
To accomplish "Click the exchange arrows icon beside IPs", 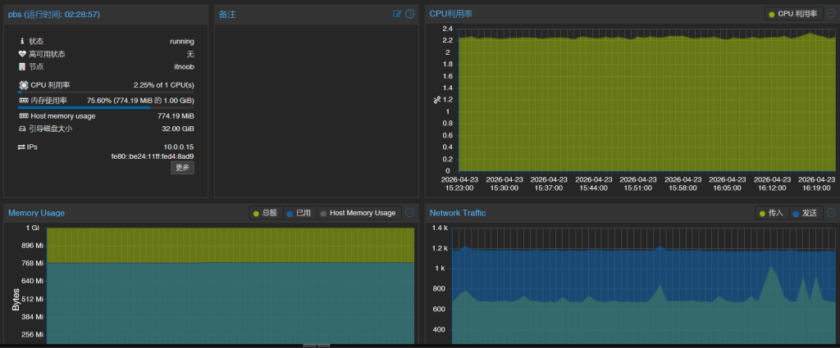I will pyautogui.click(x=22, y=147).
